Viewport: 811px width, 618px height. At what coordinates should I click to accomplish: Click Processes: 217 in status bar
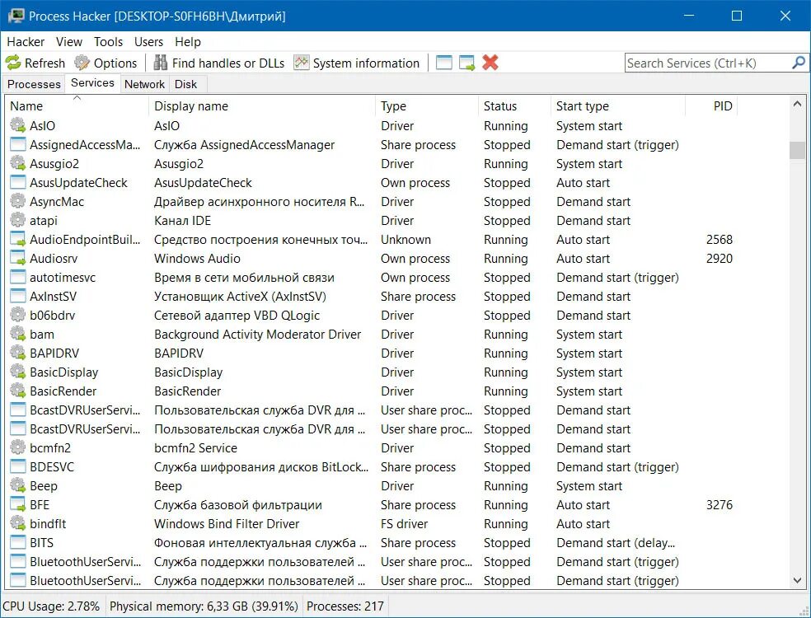tap(345, 606)
